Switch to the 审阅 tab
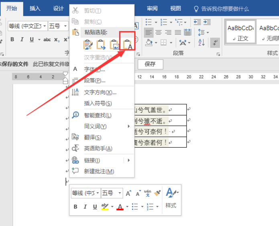Image resolution: width=279 pixels, height=226 pixels. click(152, 8)
